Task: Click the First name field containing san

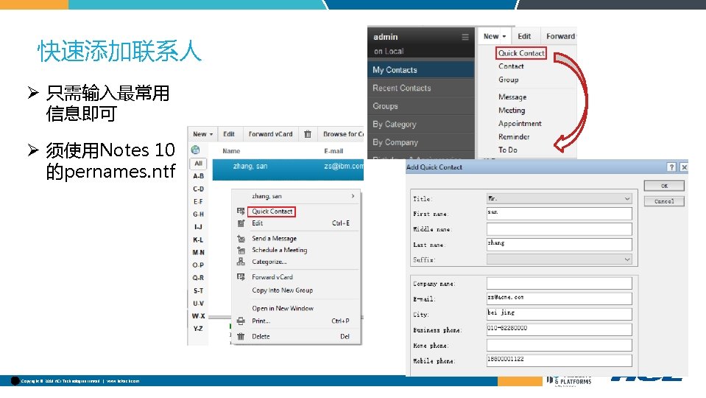Action: (559, 214)
